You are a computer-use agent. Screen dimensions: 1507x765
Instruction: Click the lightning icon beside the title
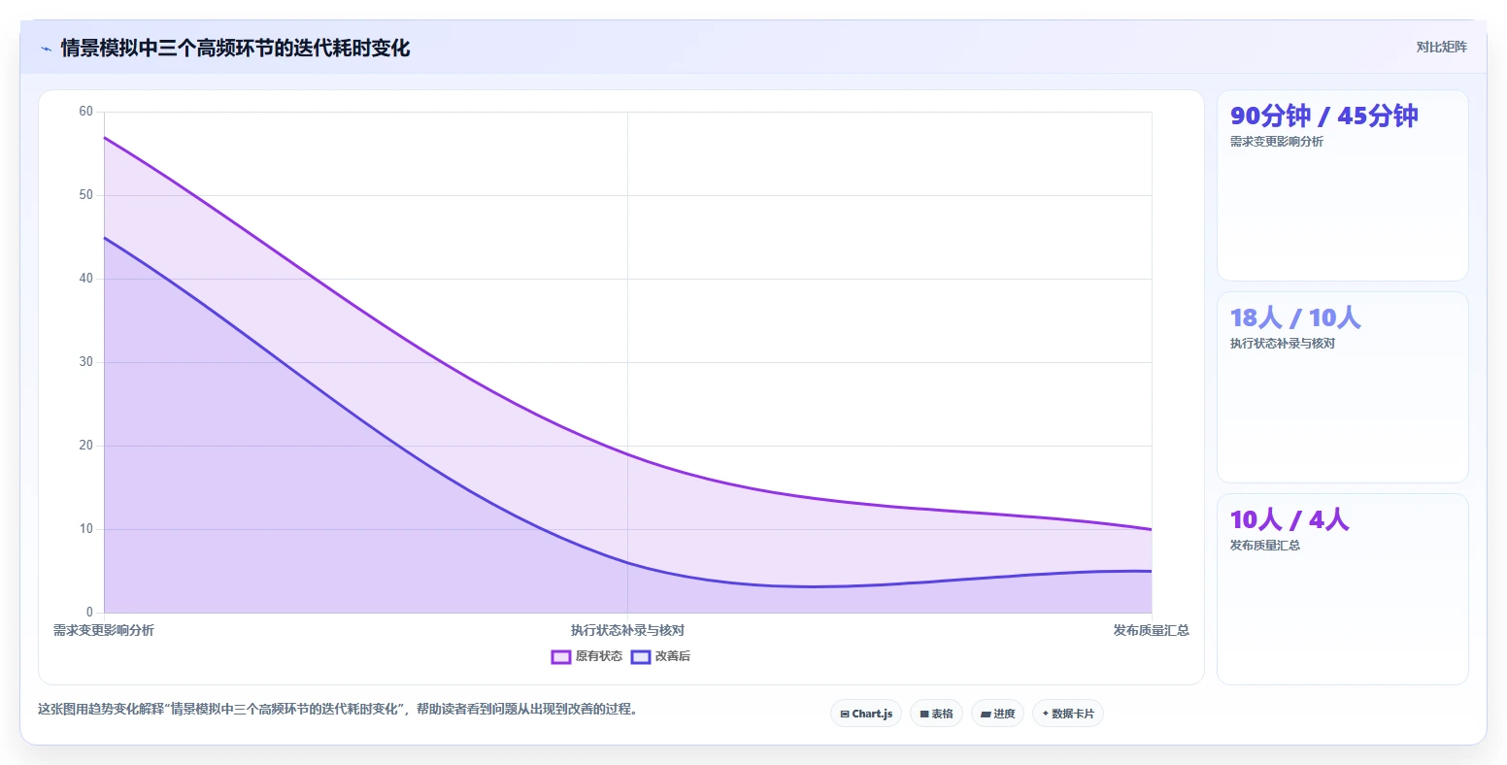[x=46, y=49]
